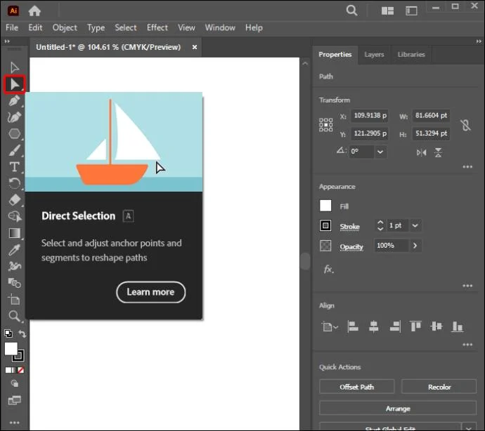Image resolution: width=485 pixels, height=431 pixels.
Task: Align objects to horizontal left
Action: click(353, 326)
